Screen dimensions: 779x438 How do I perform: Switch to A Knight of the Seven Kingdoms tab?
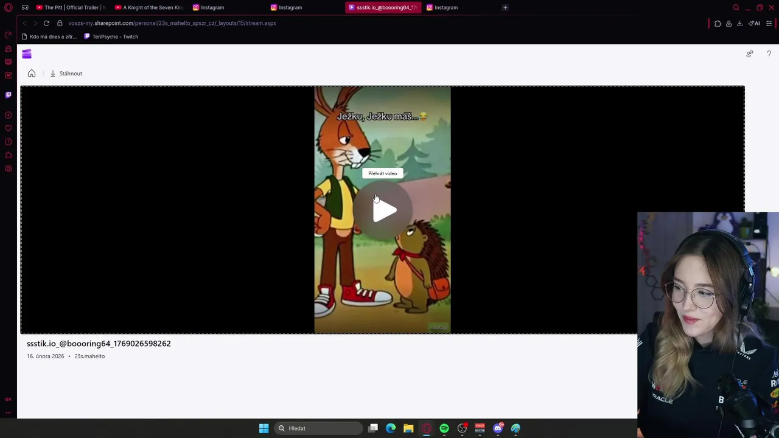click(149, 7)
